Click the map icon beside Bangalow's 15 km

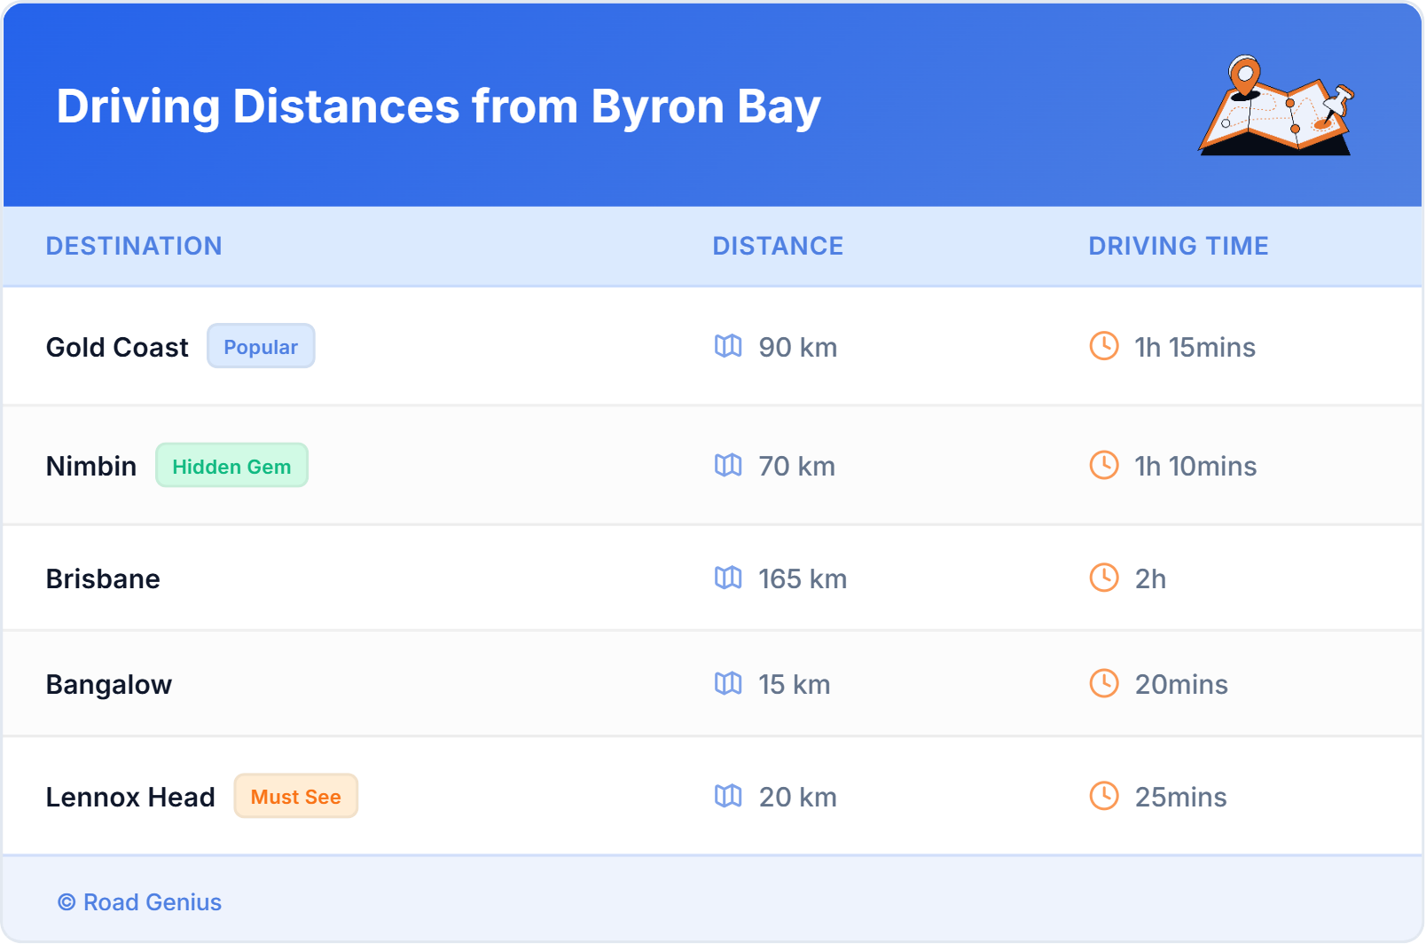click(x=729, y=684)
